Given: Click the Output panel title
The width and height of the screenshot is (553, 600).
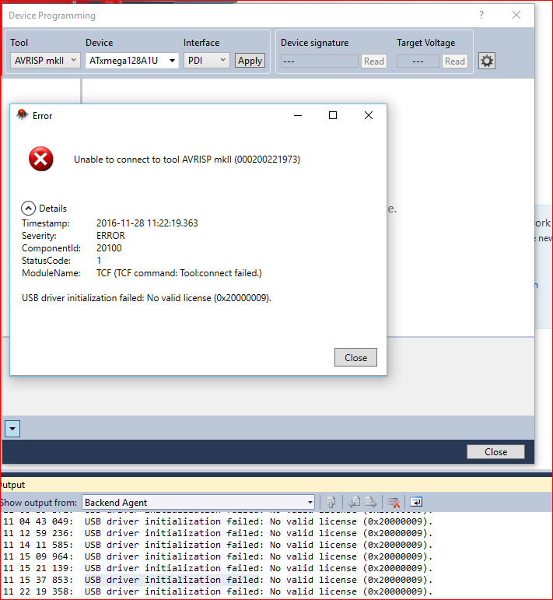Looking at the screenshot, I should click(12, 485).
